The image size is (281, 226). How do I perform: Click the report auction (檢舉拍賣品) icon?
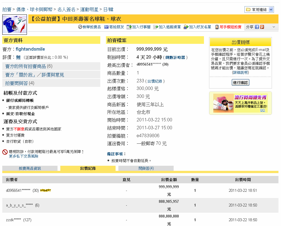[80, 27]
